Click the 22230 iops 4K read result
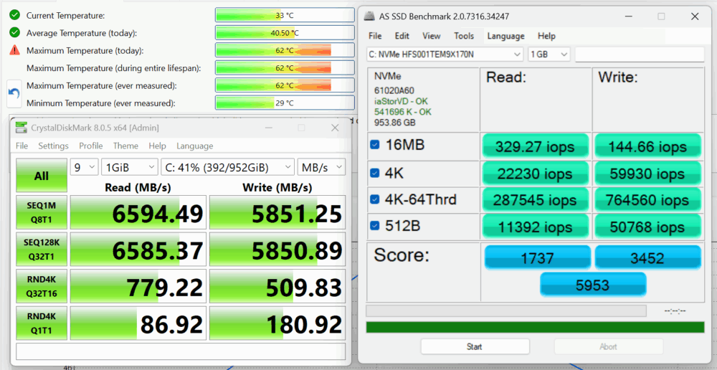Image resolution: width=717 pixels, height=370 pixels. click(x=536, y=174)
